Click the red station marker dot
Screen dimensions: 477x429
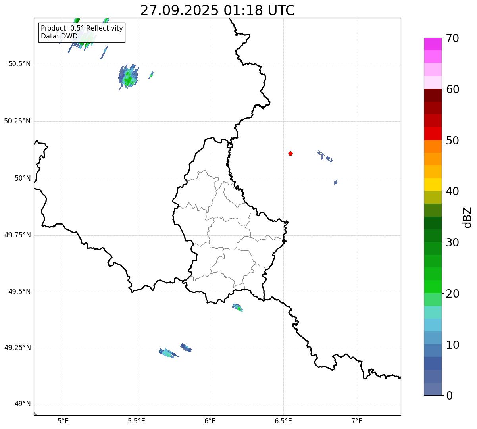[290, 153]
